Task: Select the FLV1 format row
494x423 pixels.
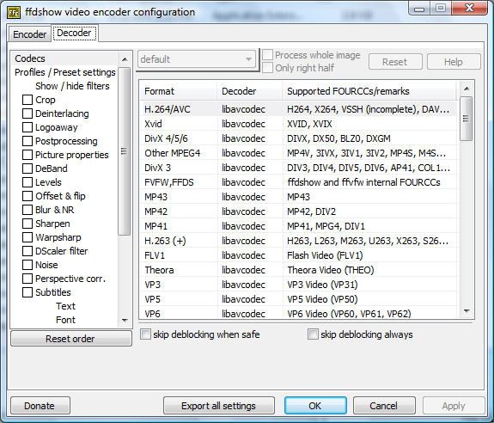Action: [298, 255]
